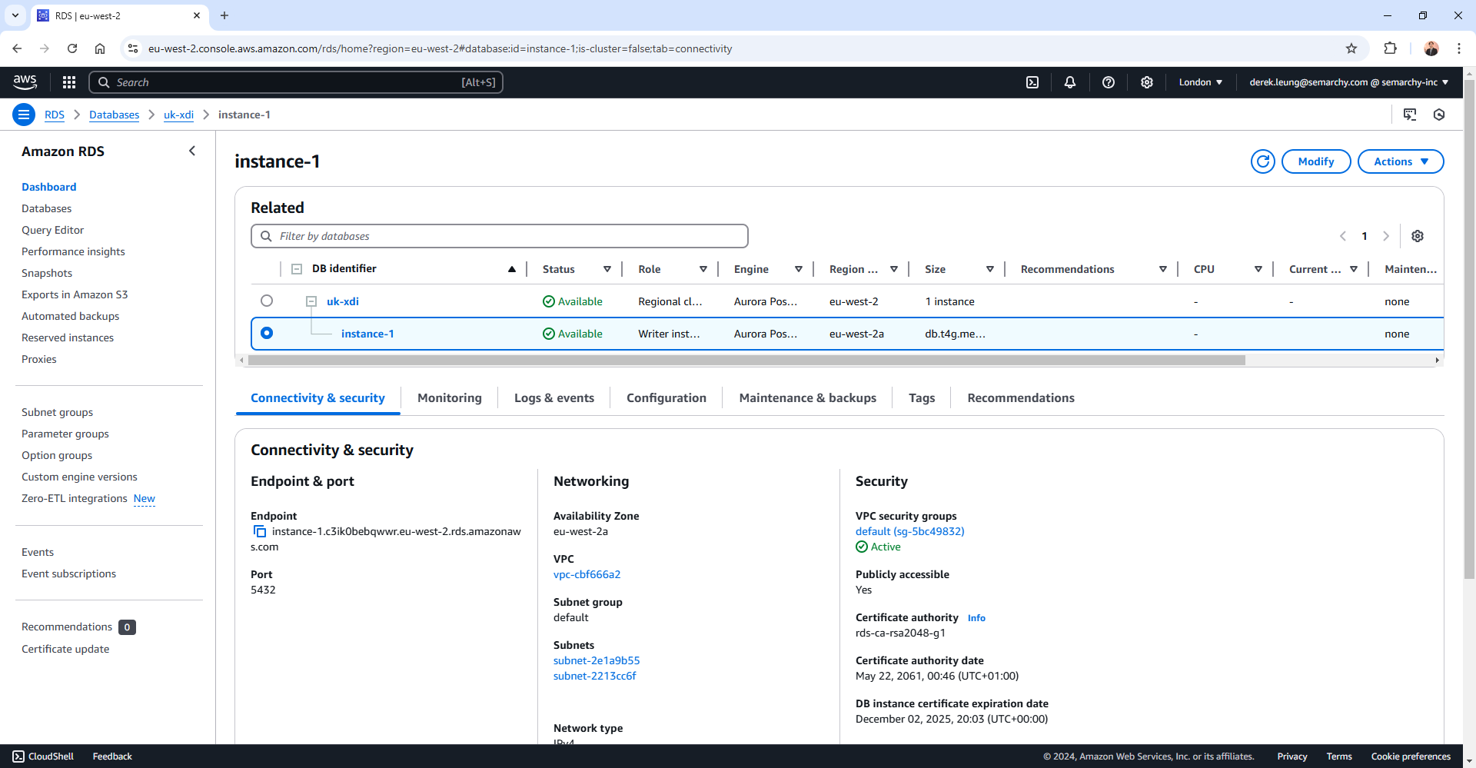Open security group default (sg-5bc49832)
1476x768 pixels.
[909, 531]
